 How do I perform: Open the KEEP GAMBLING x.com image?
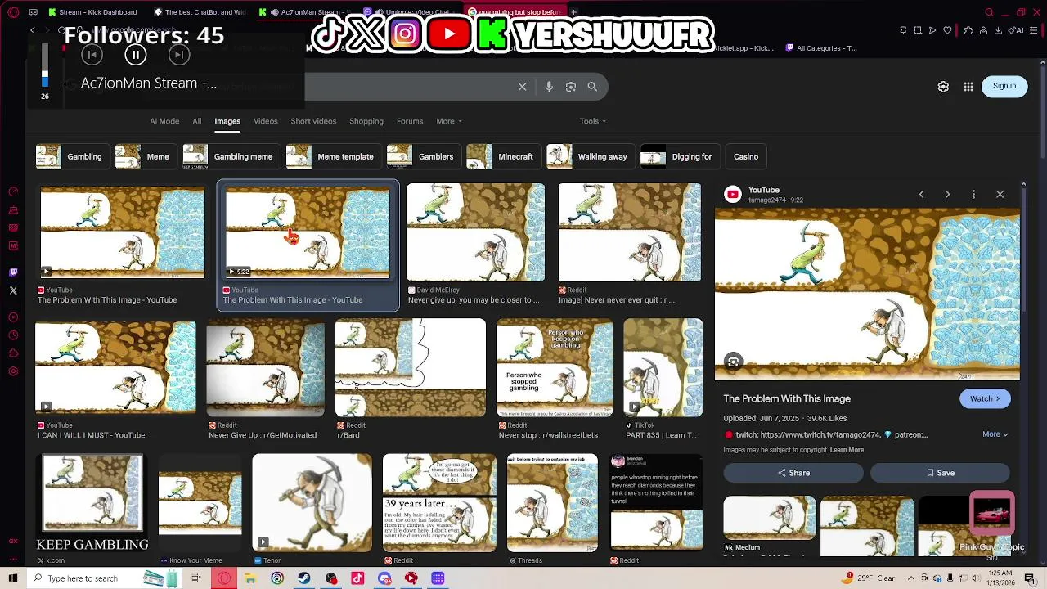92,503
